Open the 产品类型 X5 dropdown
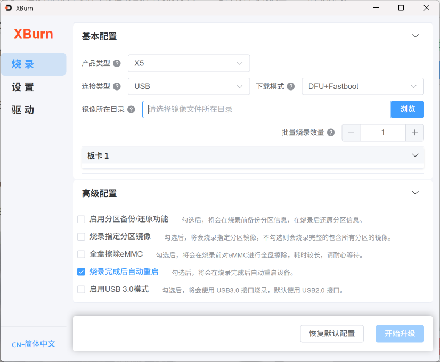Viewport: 440px width, 362px height. point(189,63)
